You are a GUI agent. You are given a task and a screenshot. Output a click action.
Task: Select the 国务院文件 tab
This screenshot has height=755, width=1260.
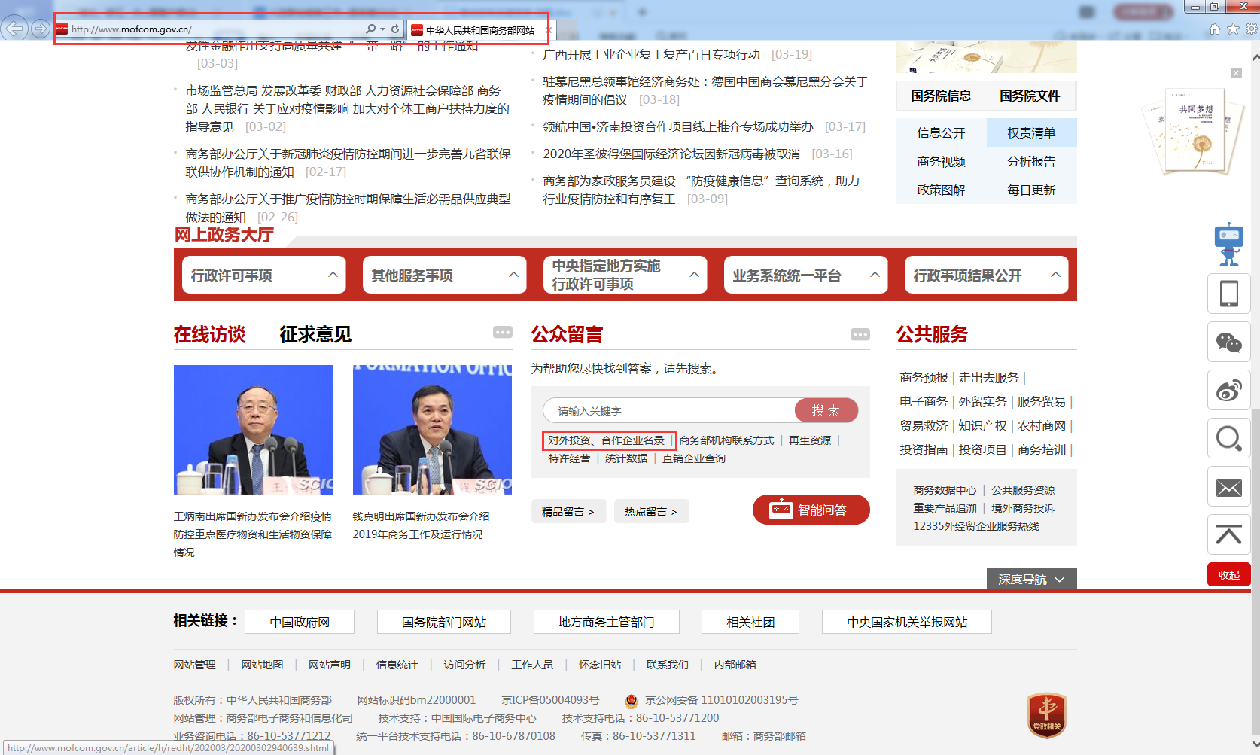[1029, 96]
